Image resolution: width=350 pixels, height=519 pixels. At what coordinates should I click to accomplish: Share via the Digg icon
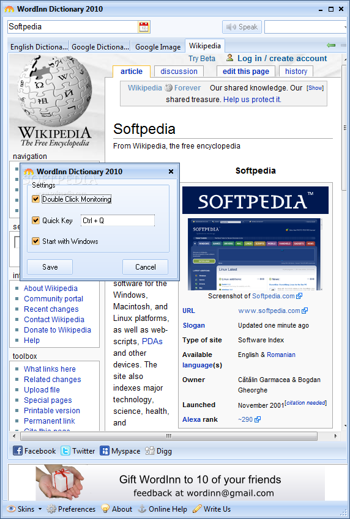click(149, 451)
